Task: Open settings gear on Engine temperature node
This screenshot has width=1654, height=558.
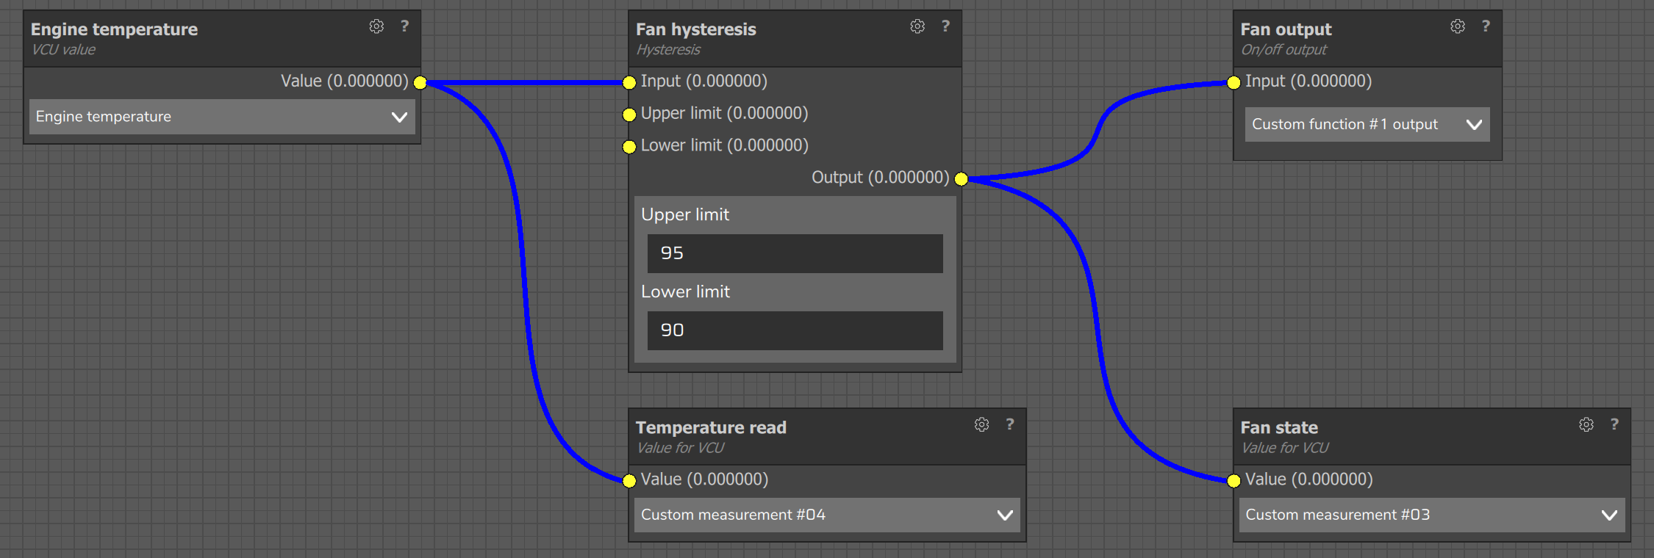Action: (x=376, y=26)
